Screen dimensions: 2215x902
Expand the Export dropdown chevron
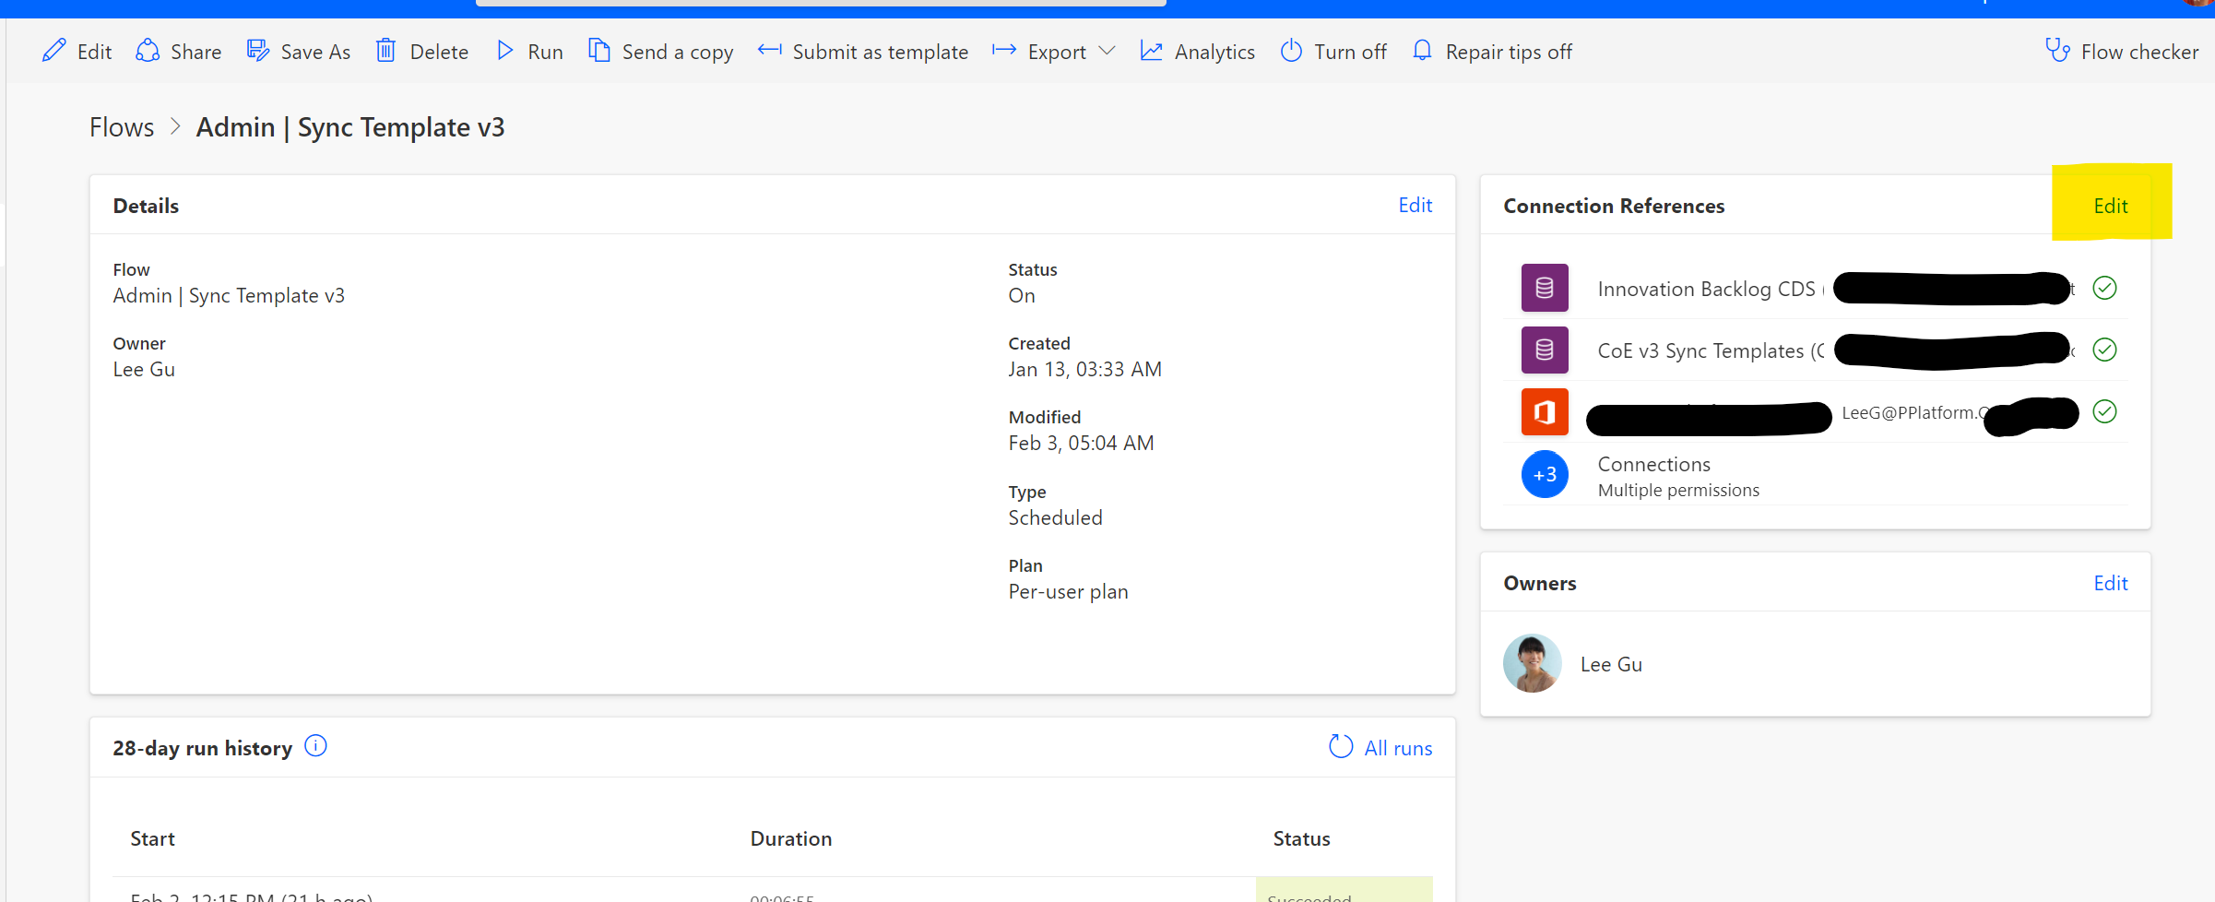coord(1108,52)
